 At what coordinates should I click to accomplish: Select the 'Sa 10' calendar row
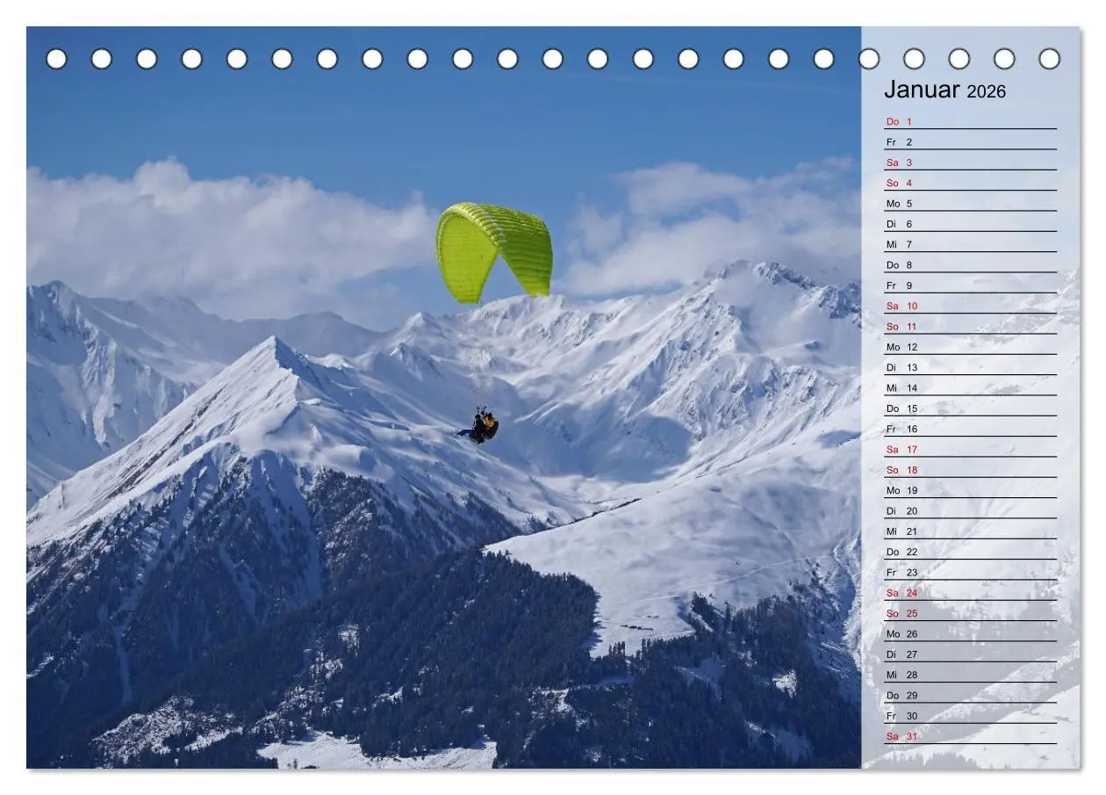(970, 306)
